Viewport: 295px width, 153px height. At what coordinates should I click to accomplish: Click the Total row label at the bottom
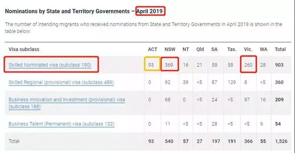tap(14, 141)
